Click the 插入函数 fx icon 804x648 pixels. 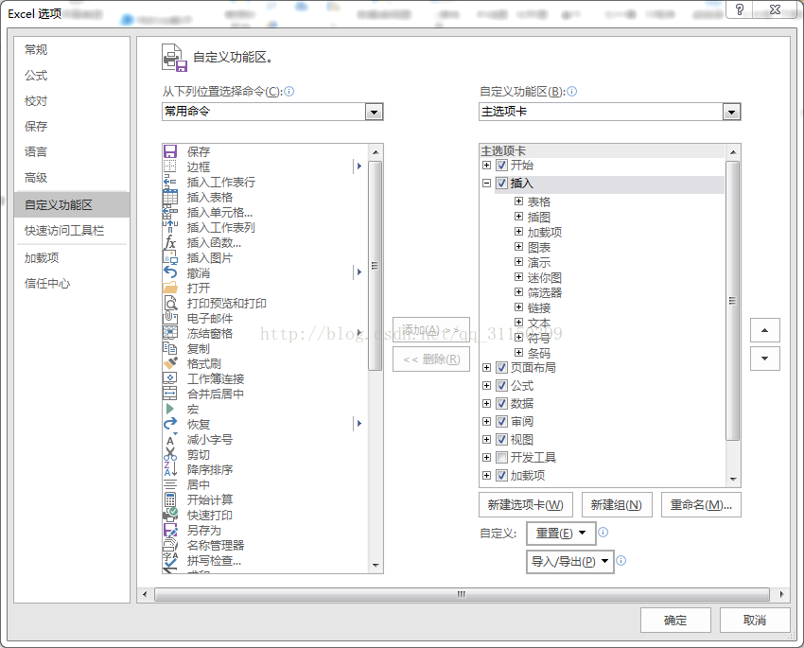[x=170, y=242]
